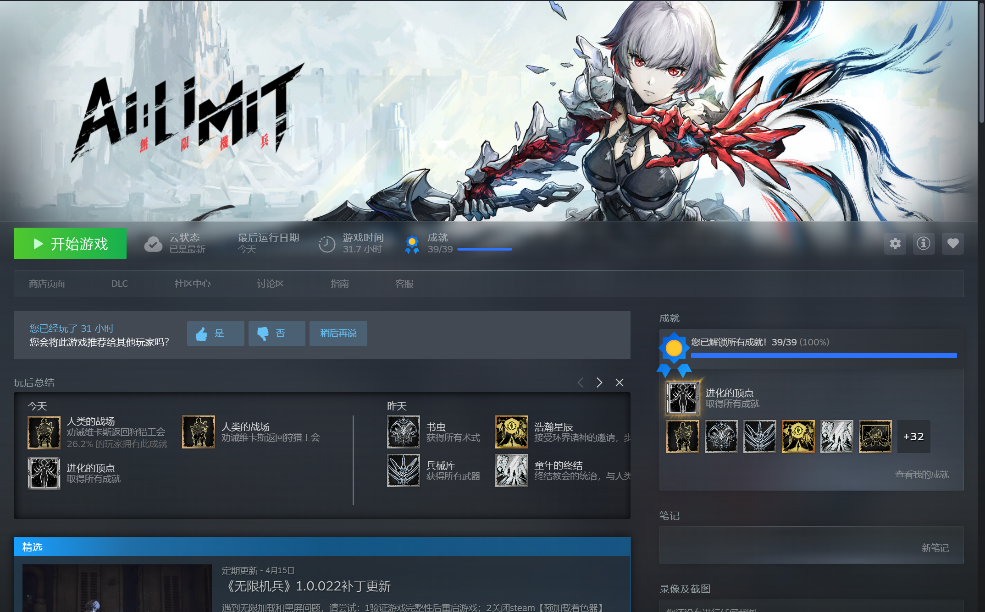Click the 昨天 heading in summary
The width and height of the screenshot is (985, 612).
(x=397, y=406)
